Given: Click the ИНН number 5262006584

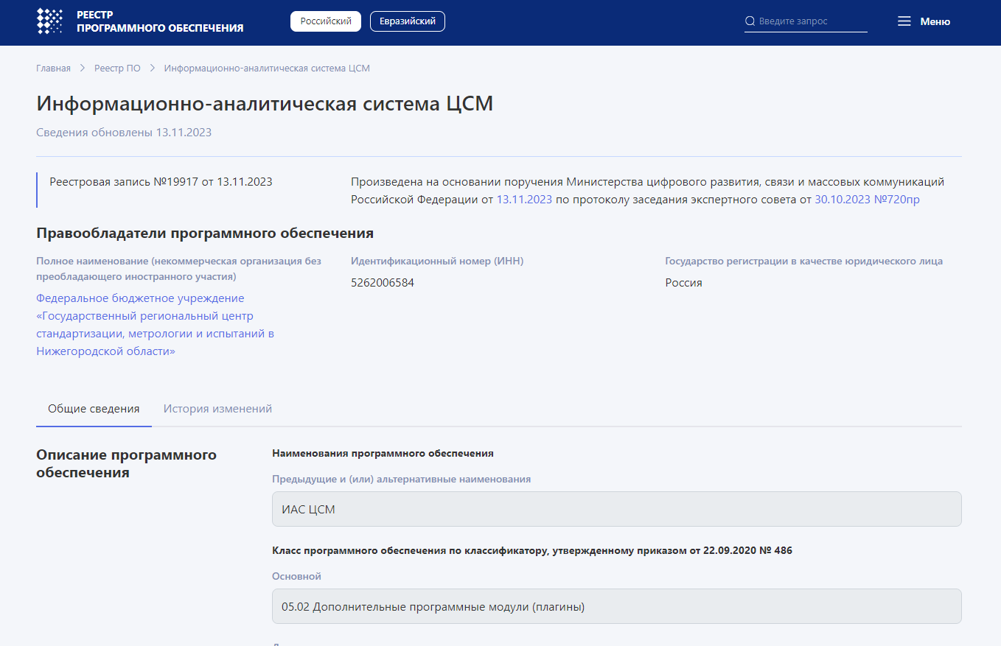Looking at the screenshot, I should pos(383,283).
